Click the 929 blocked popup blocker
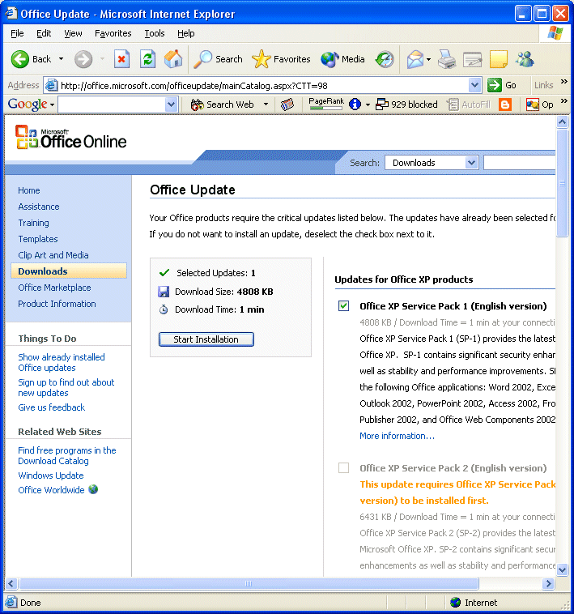This screenshot has height=614, width=574. 406,104
